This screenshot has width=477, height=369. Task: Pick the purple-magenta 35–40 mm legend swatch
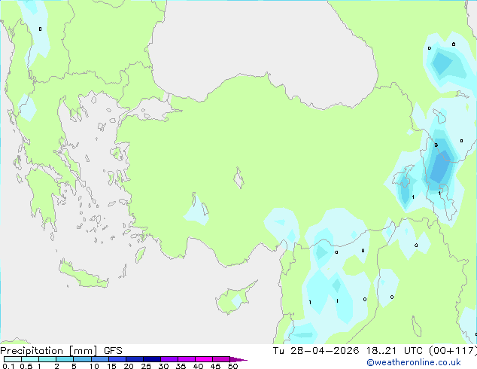pyautogui.click(x=186, y=359)
